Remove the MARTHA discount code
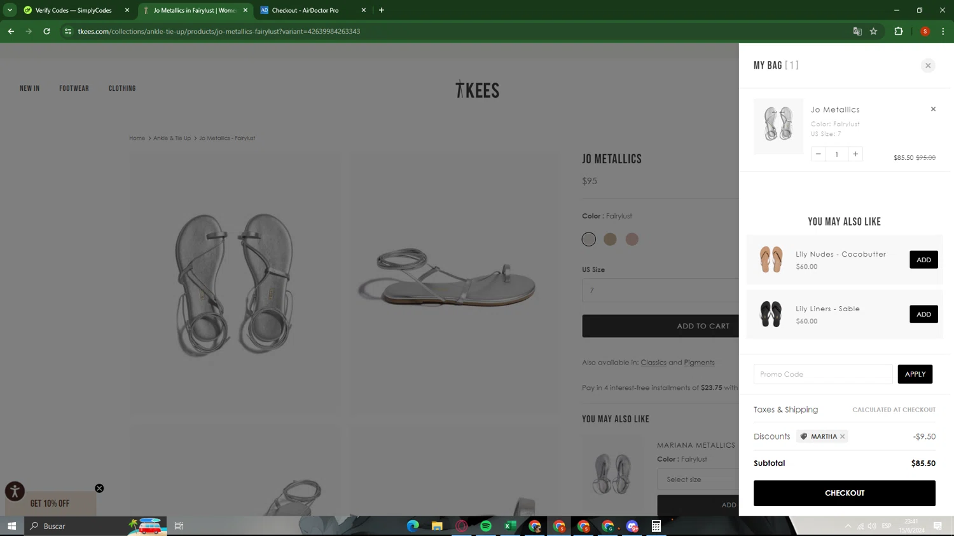 coord(842,436)
